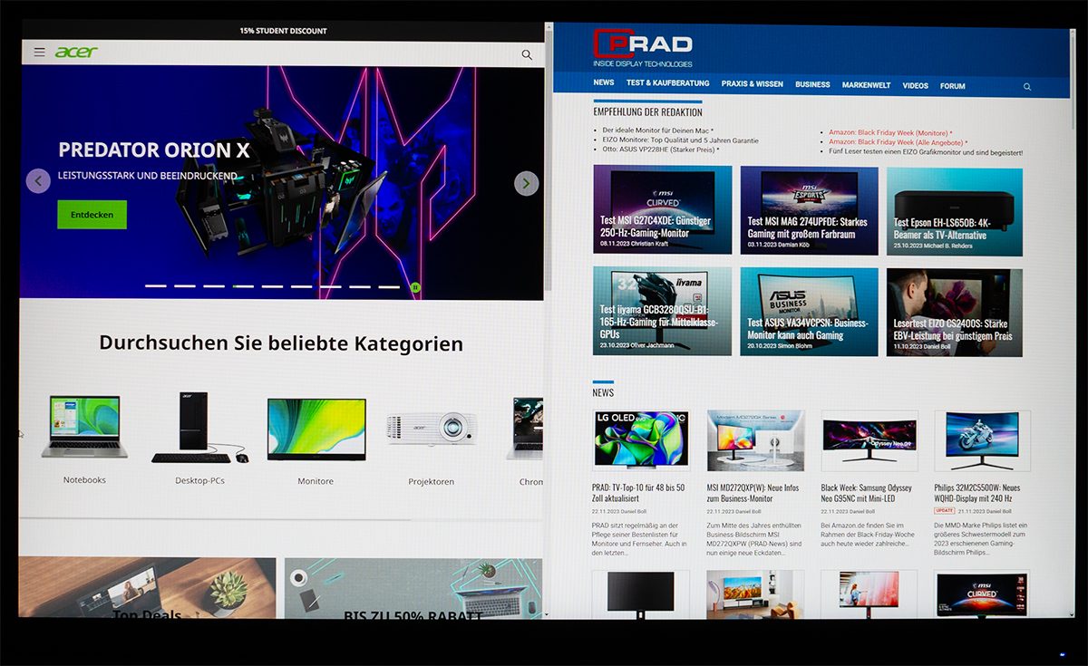Open the MARKENWELT menu
This screenshot has width=1088, height=666.
coord(866,85)
